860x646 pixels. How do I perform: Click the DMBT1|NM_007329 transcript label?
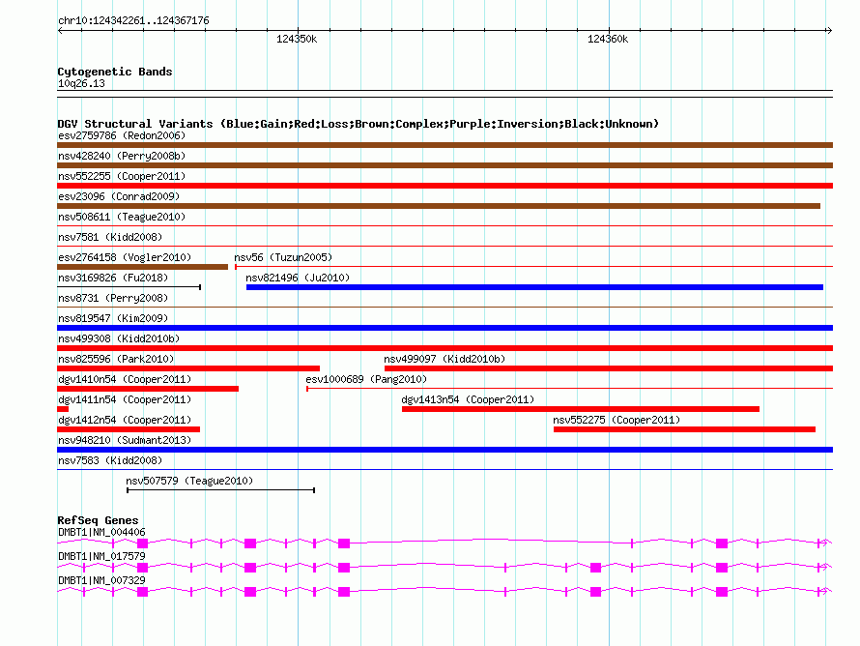[101, 580]
